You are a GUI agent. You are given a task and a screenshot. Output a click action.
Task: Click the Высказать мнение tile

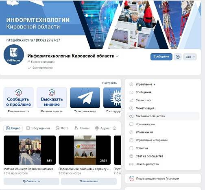click(52, 98)
